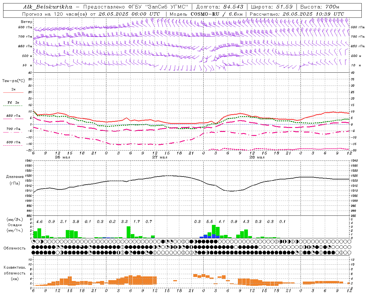The height and width of the screenshot is (293, 366).
Task: Click the Тем-ра(°C) temperature label
Action: [x=13, y=81]
